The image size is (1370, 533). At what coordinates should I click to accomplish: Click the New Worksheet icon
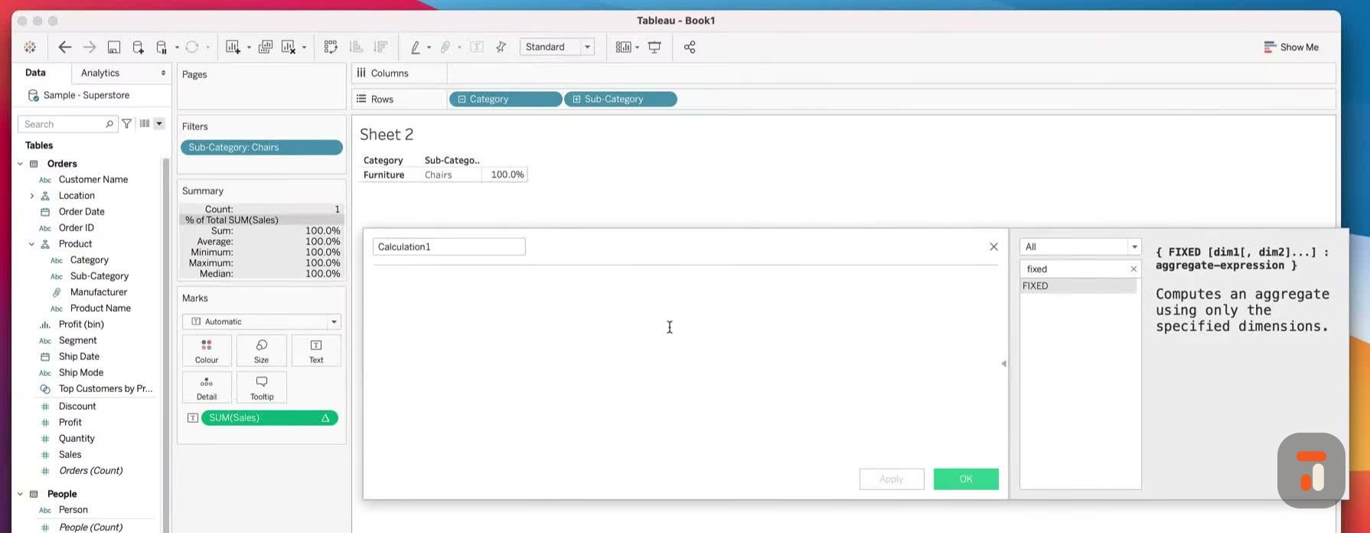233,47
